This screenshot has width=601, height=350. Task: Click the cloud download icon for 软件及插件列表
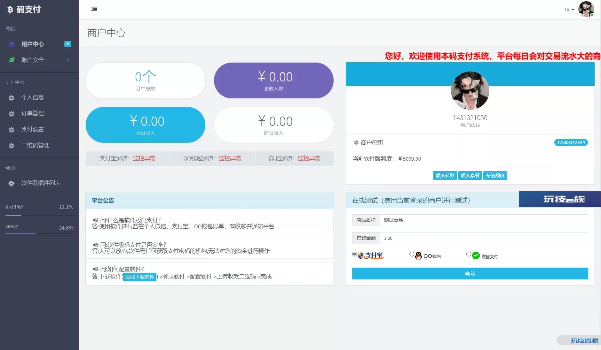[x=12, y=184]
